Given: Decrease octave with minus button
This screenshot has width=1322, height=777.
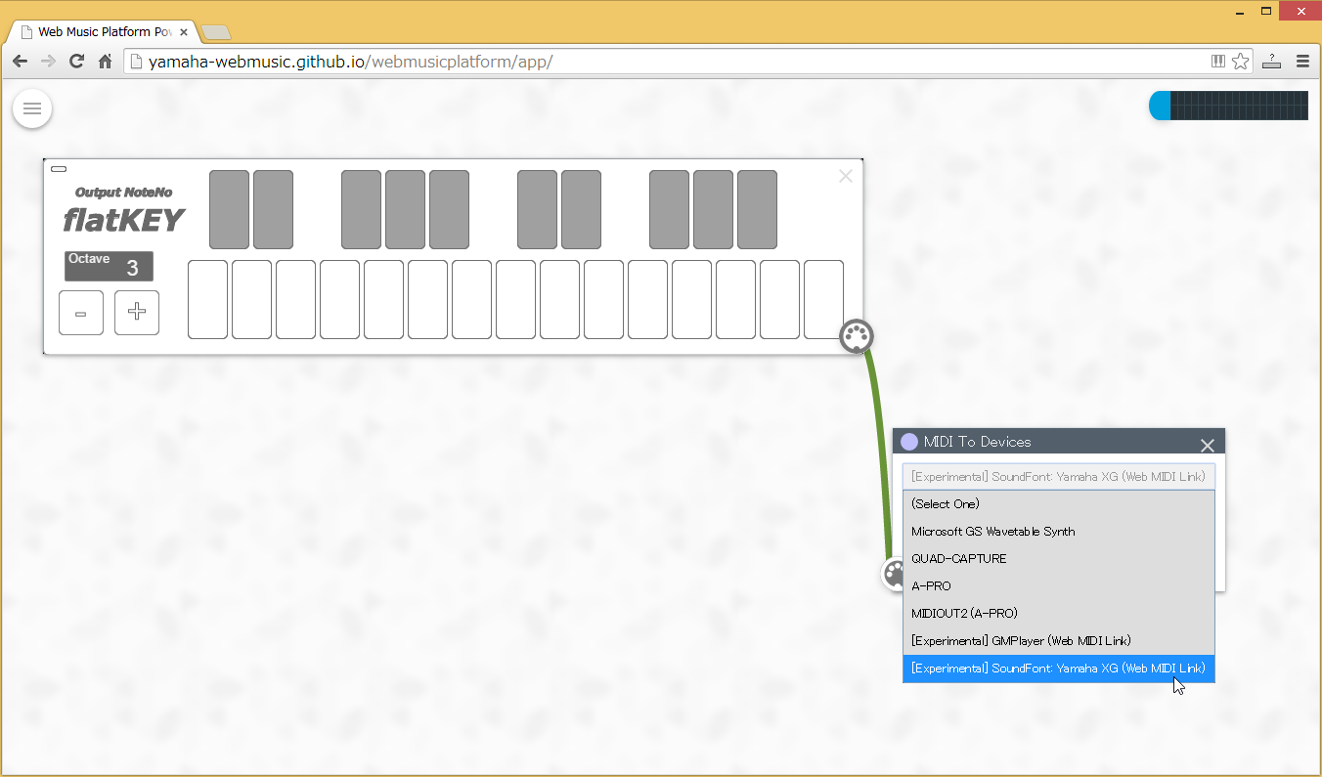Looking at the screenshot, I should [x=81, y=313].
